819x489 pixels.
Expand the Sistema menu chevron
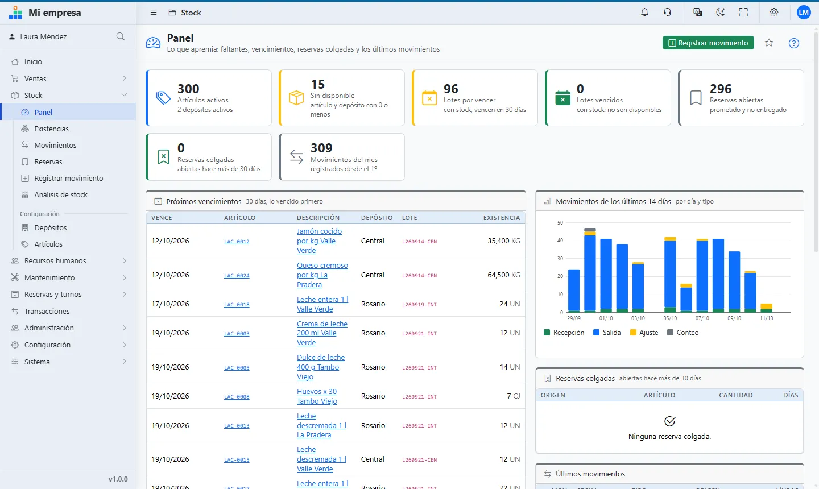pyautogui.click(x=125, y=362)
